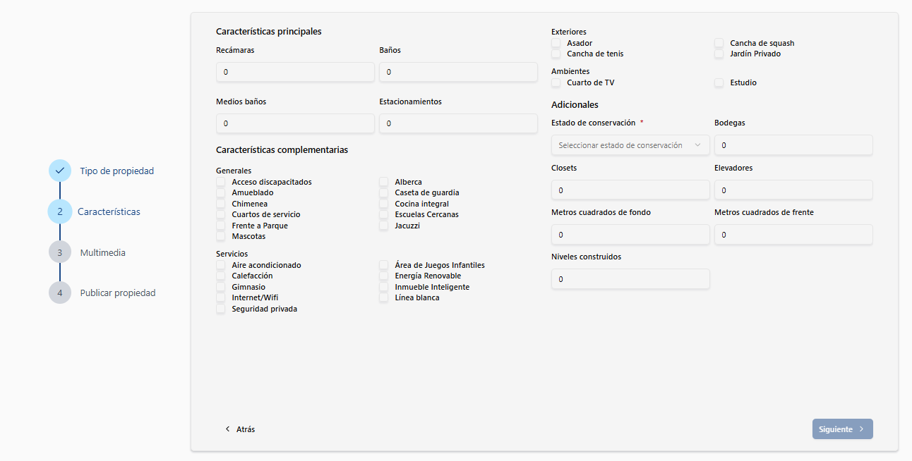Select the Niveles construidos field
This screenshot has height=461, width=912.
[x=630, y=279]
